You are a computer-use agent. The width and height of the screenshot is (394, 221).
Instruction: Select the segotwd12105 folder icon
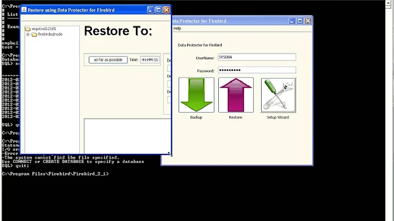pyautogui.click(x=28, y=29)
